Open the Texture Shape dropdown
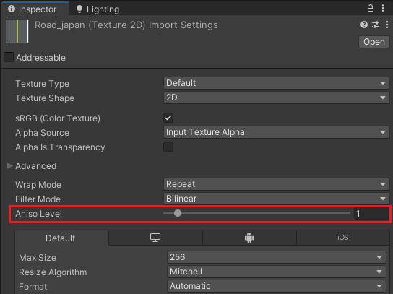393x294 pixels. 277,98
